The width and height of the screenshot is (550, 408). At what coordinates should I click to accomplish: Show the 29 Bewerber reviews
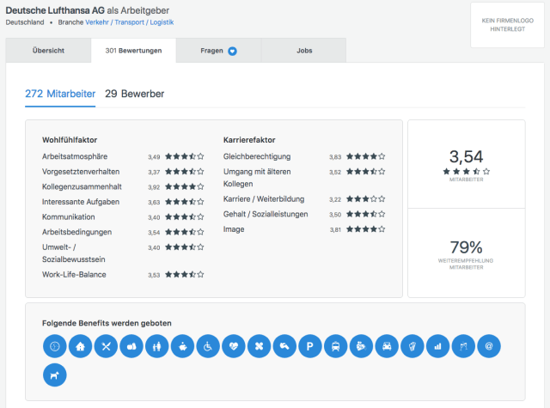click(x=134, y=93)
